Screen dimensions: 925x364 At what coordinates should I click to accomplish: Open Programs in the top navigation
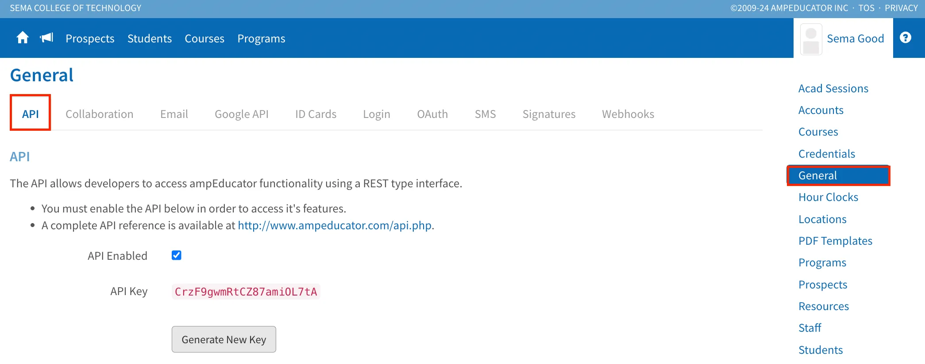pyautogui.click(x=262, y=38)
